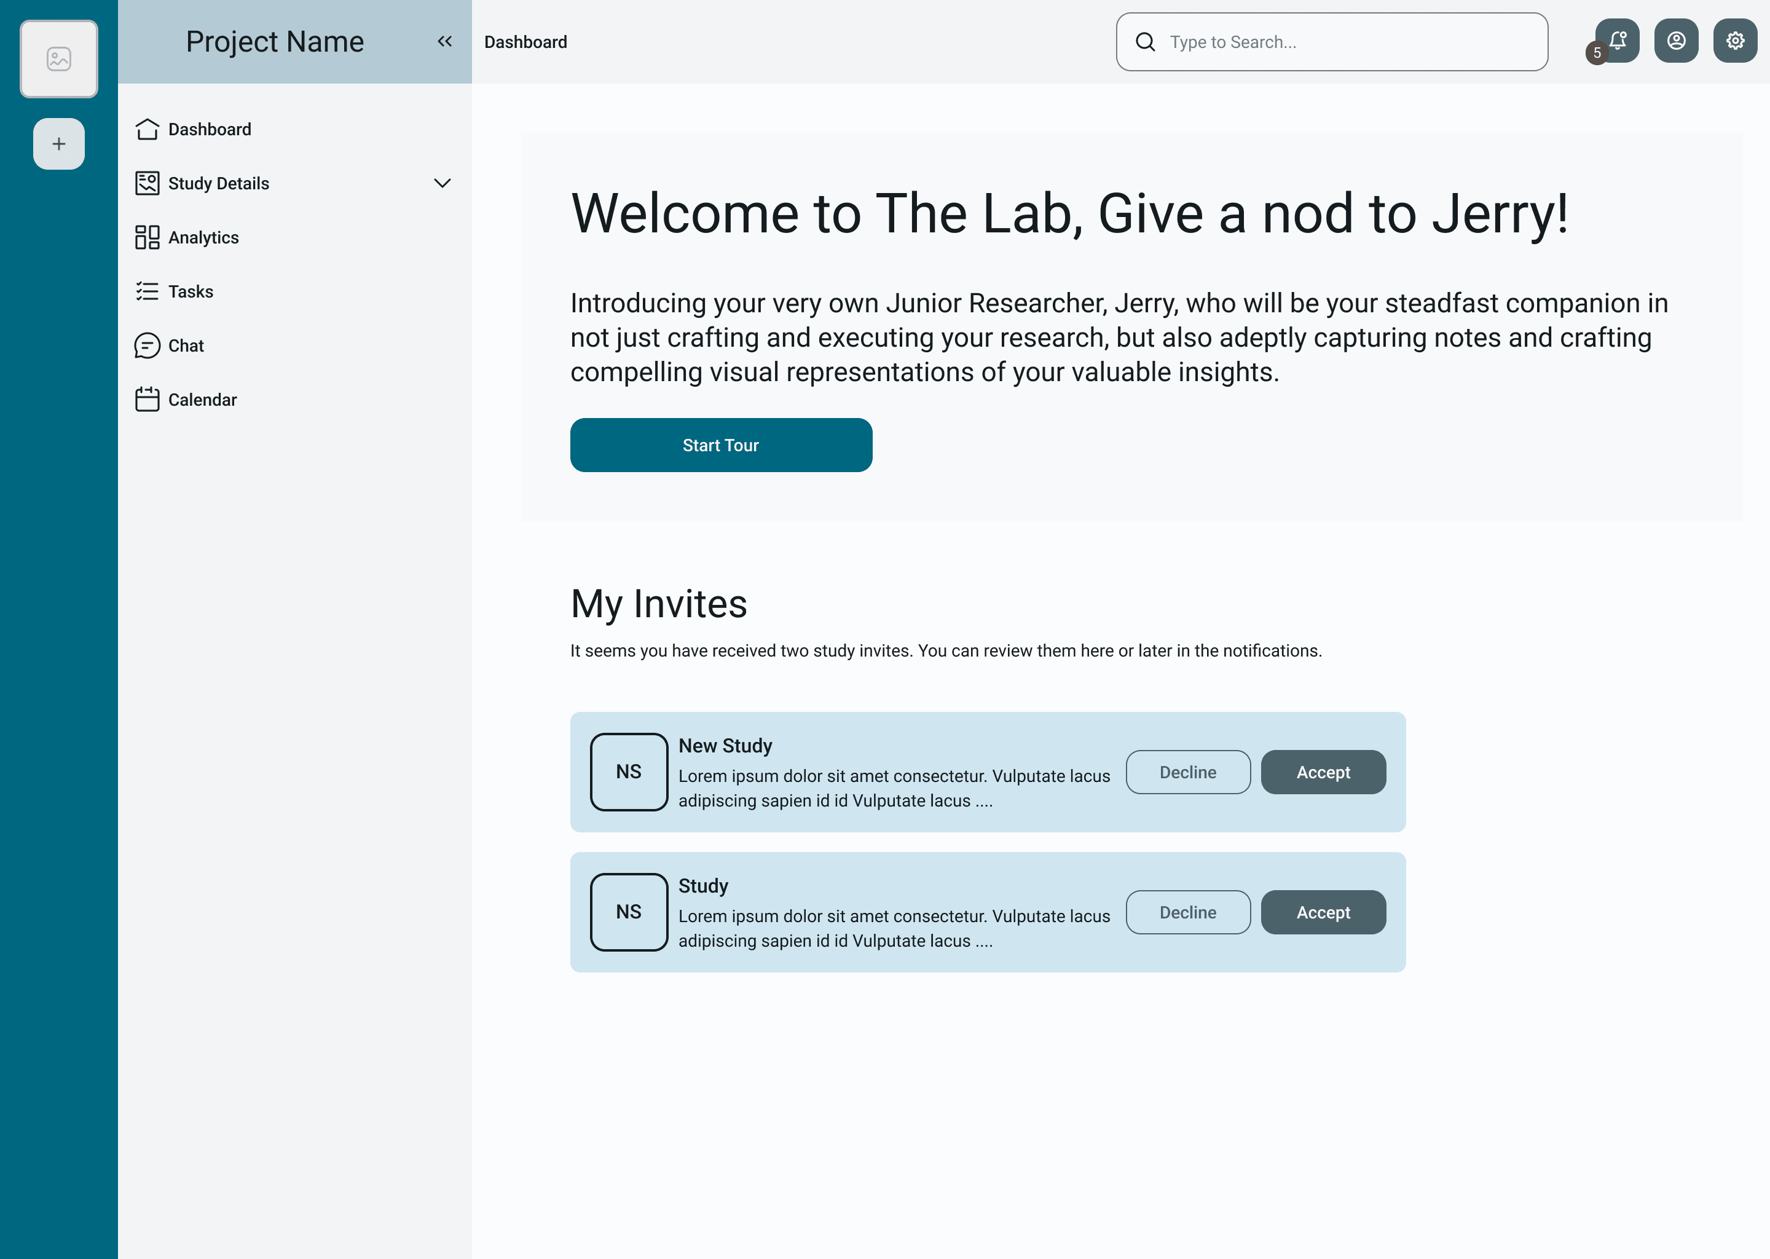The width and height of the screenshot is (1770, 1259).
Task: Click the Welcome to The Lab heading
Action: pos(1070,213)
